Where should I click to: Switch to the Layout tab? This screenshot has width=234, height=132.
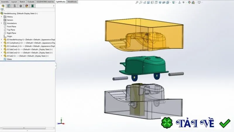tap(14, 2)
